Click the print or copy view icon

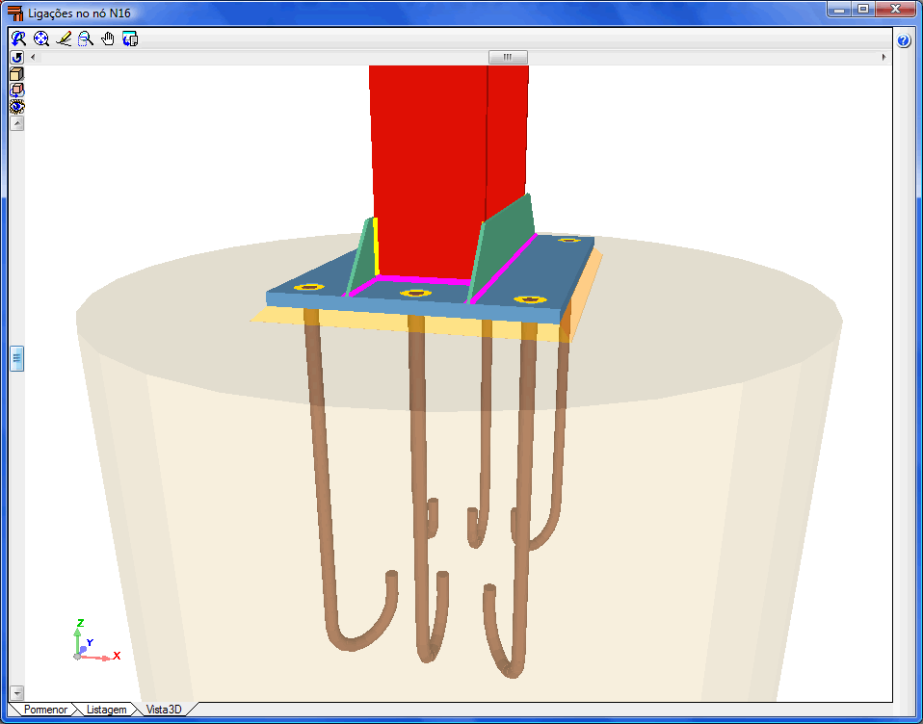coord(130,39)
